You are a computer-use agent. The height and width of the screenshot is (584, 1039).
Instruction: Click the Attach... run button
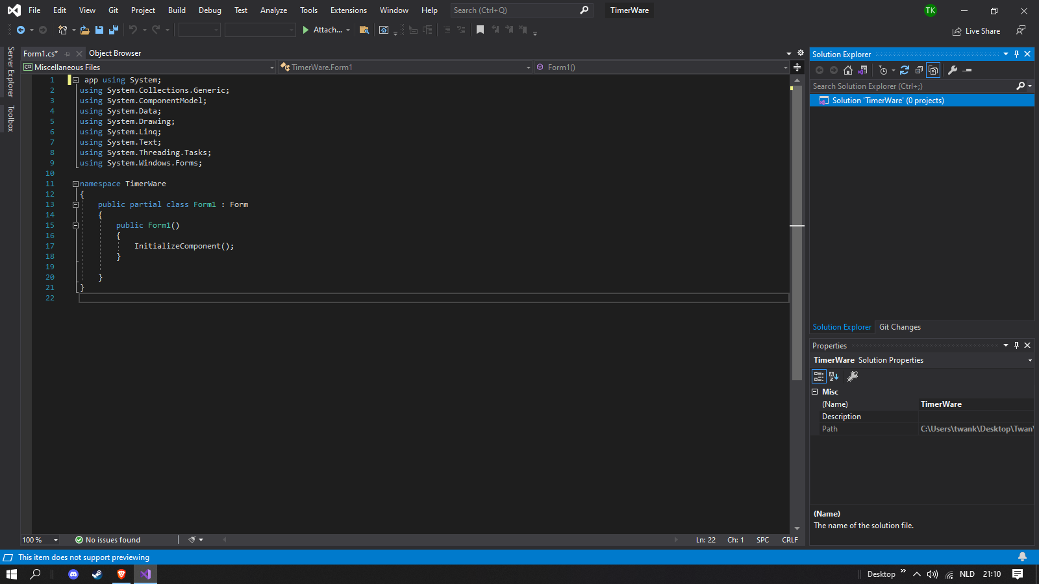(322, 30)
